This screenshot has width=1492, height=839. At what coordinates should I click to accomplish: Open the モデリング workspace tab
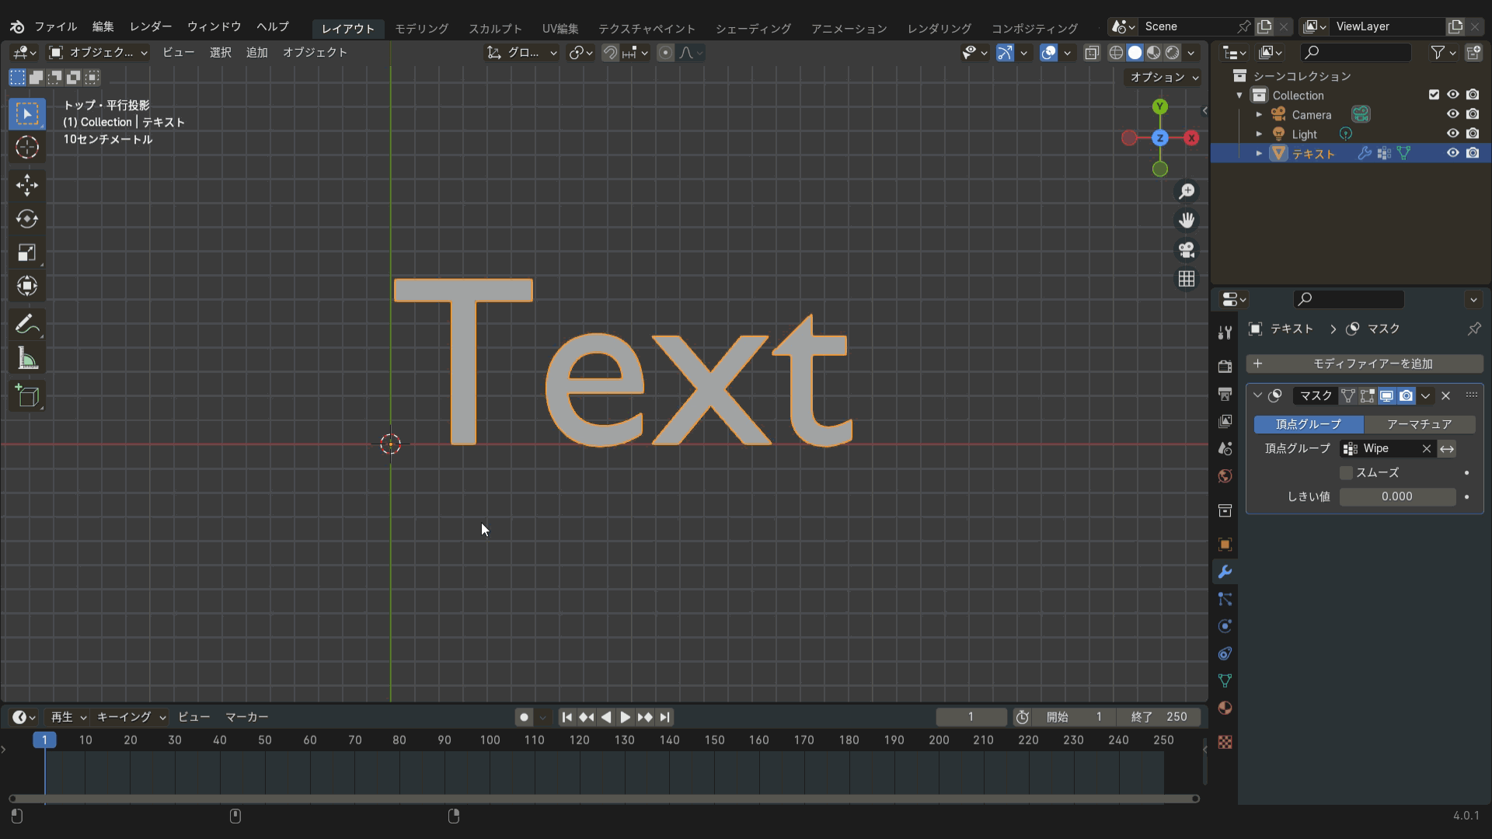click(x=421, y=28)
